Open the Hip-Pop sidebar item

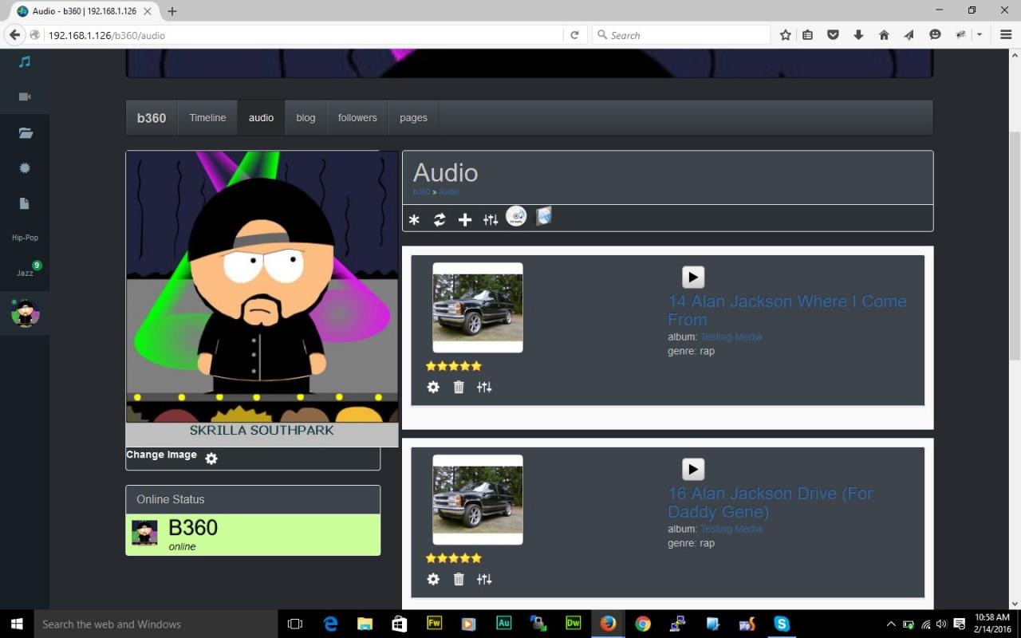pos(25,238)
